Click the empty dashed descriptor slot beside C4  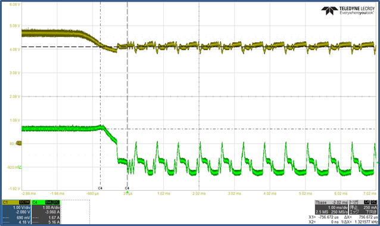(x=76, y=212)
